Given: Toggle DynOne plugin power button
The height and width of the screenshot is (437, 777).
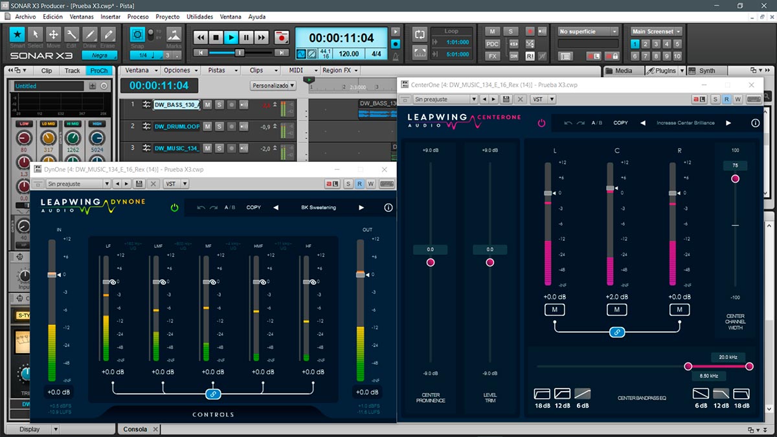Looking at the screenshot, I should [x=174, y=208].
